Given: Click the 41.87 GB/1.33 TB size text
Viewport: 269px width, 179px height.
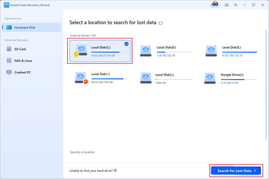Looking at the screenshot, I should coord(232,55).
